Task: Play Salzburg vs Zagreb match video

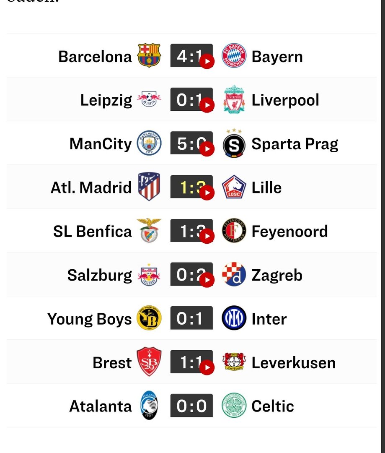Action: [207, 280]
